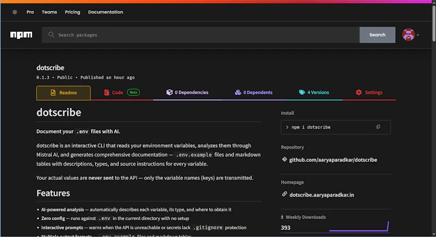Viewport: 436px width, 237px height.
Task: Click the homepage chain link icon
Action: (x=284, y=194)
